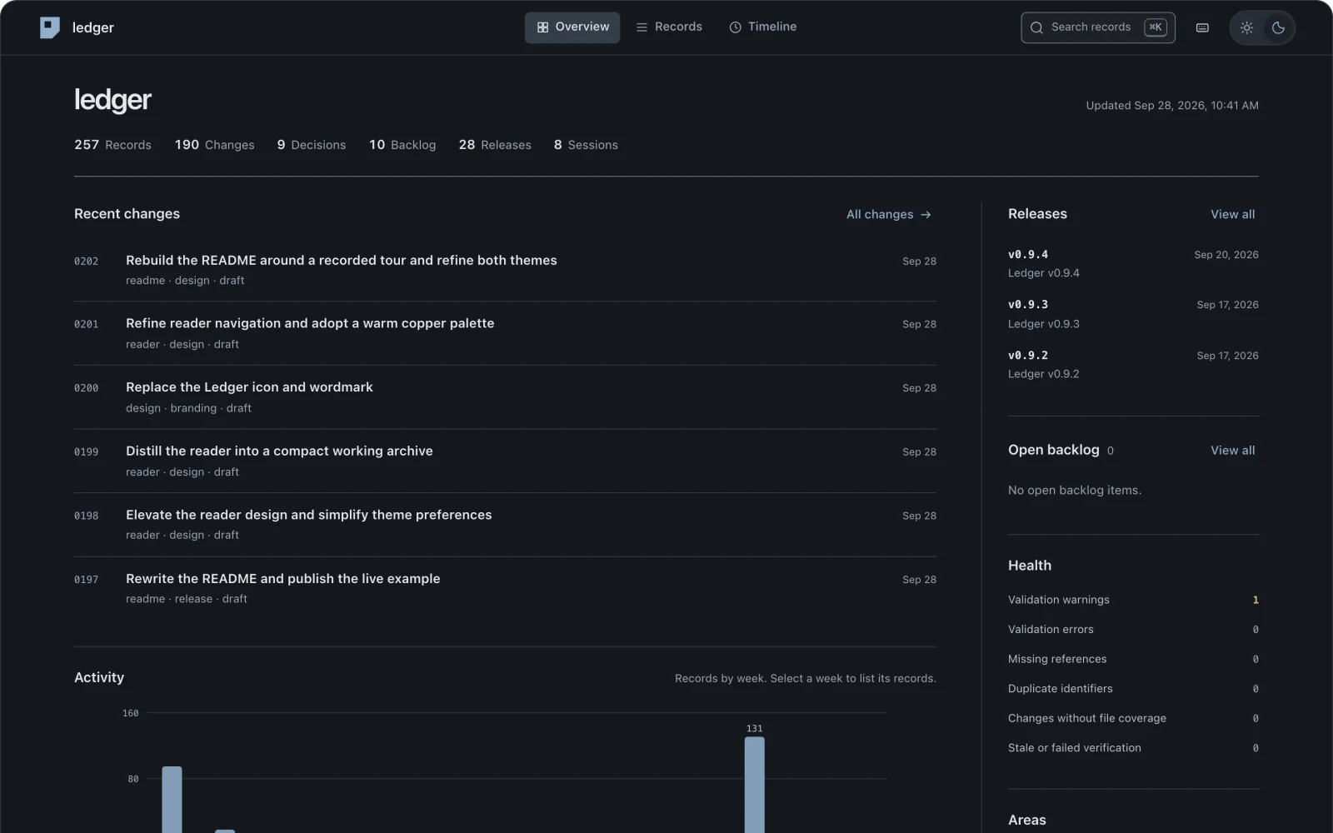The image size is (1333, 833).
Task: Open the 8 Sessions stat
Action: [x=586, y=145]
